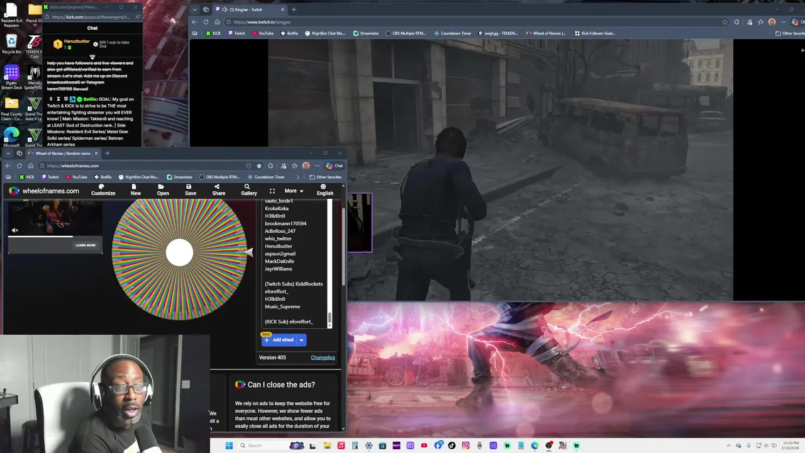Open Kick Follower Goal bookmark
Image resolution: width=805 pixels, height=453 pixels.
pos(594,33)
